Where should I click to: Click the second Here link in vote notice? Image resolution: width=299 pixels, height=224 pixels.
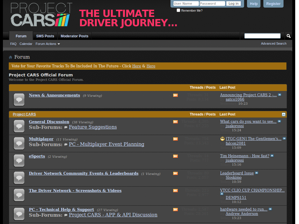coord(151,66)
